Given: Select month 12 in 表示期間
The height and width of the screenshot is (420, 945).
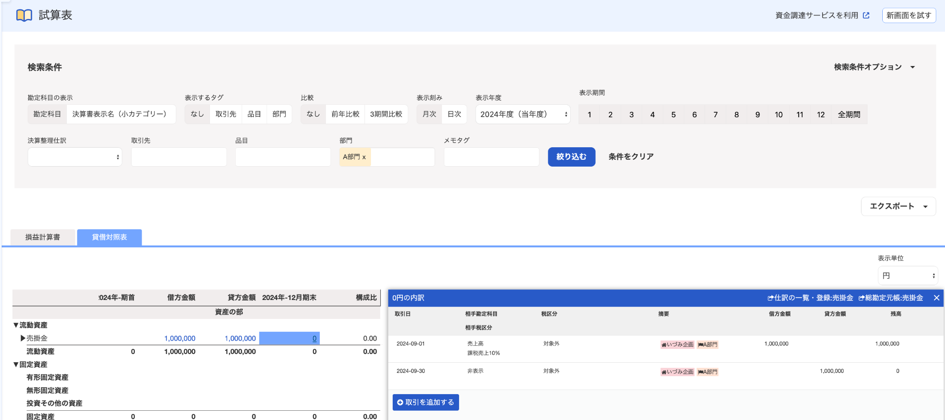Looking at the screenshot, I should pyautogui.click(x=821, y=114).
